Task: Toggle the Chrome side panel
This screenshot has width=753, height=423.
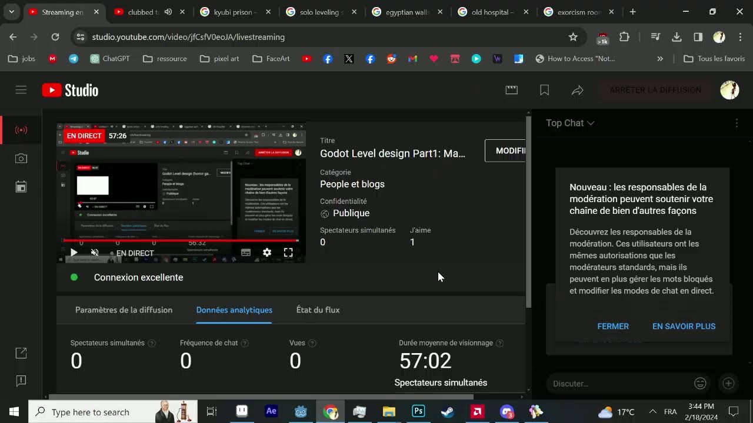Action: (698, 37)
